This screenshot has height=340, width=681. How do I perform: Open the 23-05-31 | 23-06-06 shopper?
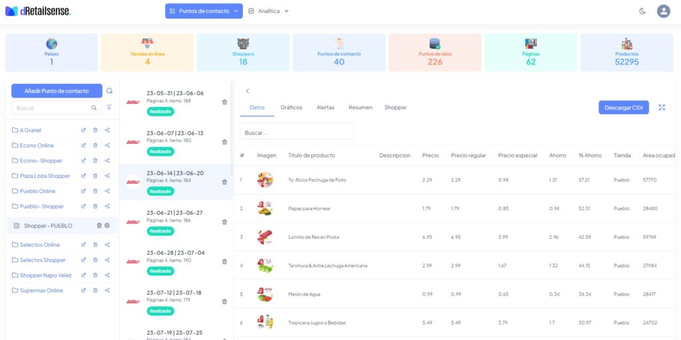tap(175, 102)
